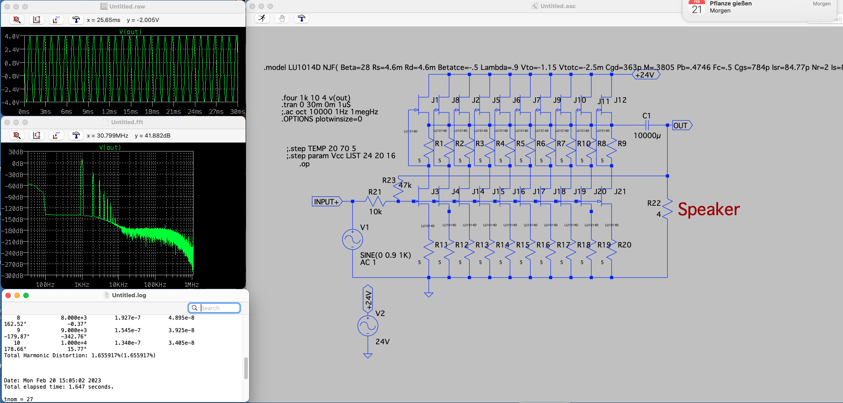The image size is (843, 403).
Task: Select the R23 47k resistor
Action: point(398,189)
